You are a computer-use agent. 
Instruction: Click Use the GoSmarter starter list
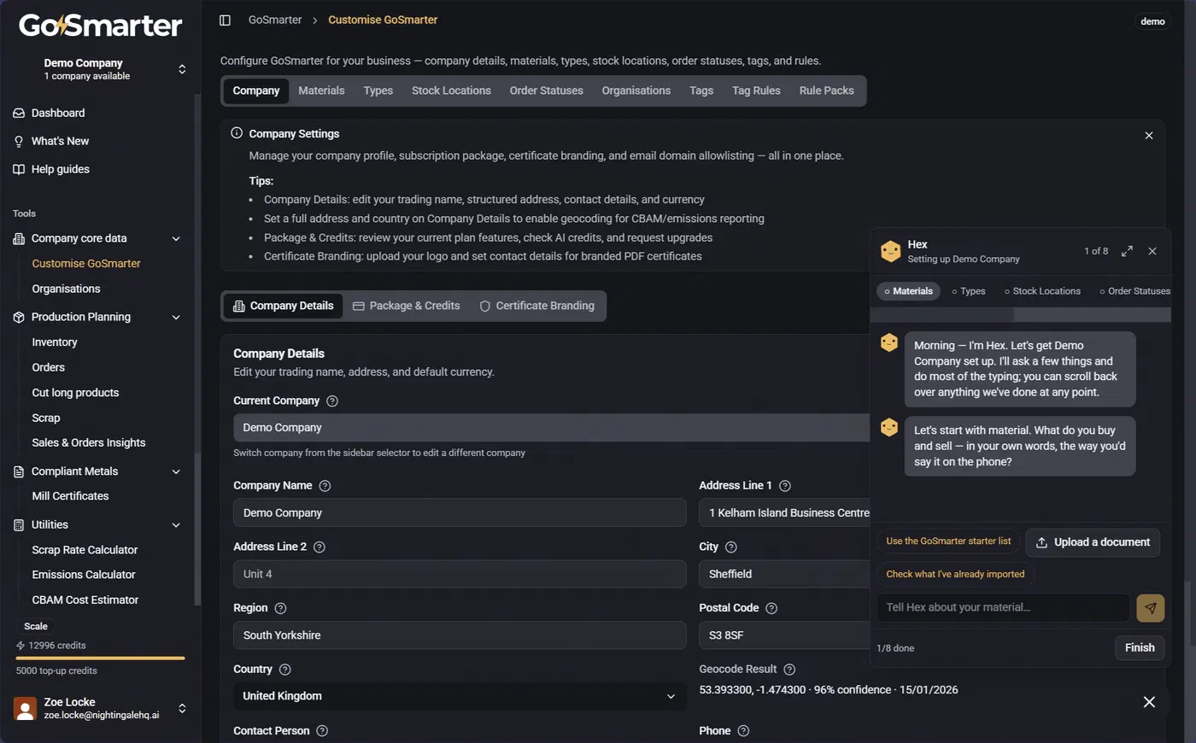coord(948,541)
